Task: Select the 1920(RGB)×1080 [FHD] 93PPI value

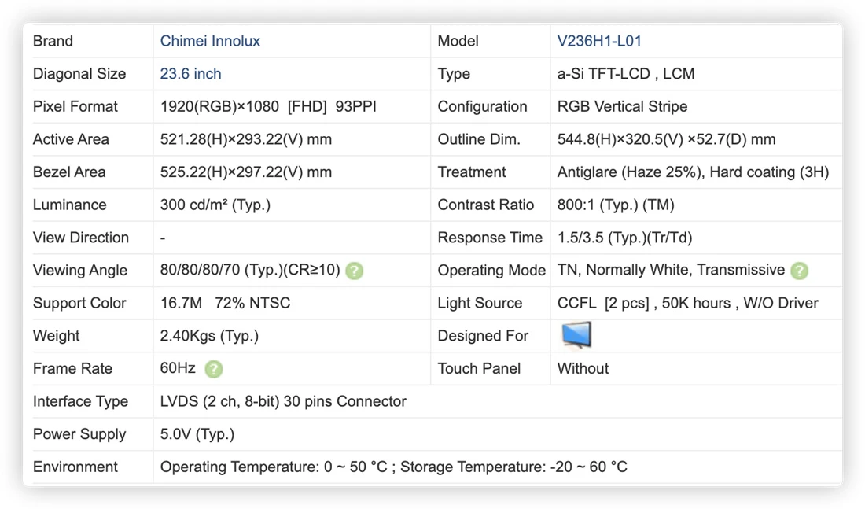Action: coord(268,106)
